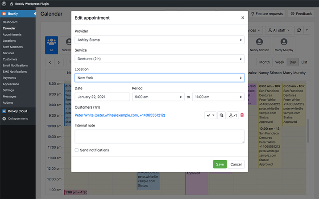Click the Bookly Cloud menu item label

[17, 111]
